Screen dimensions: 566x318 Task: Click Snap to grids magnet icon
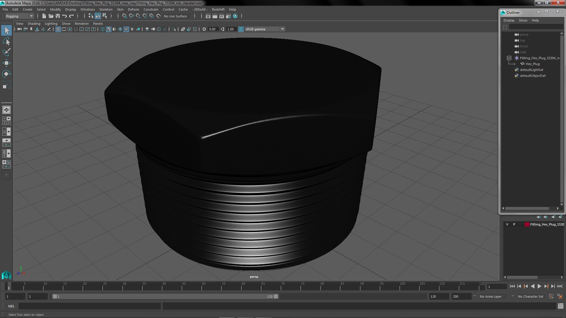point(124,16)
